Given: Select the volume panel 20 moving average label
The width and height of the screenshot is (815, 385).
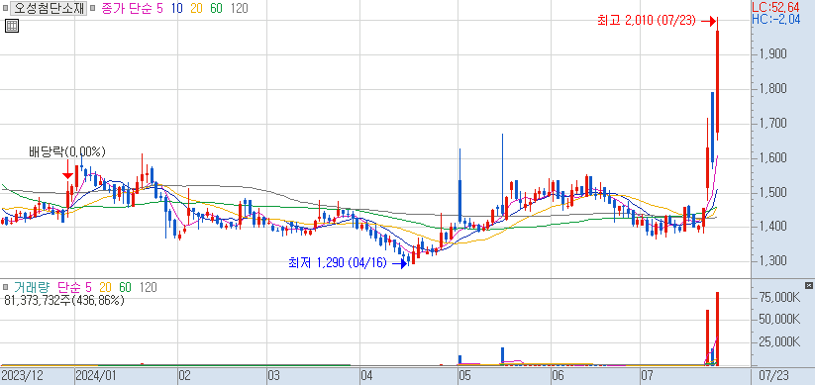Looking at the screenshot, I should (x=106, y=287).
